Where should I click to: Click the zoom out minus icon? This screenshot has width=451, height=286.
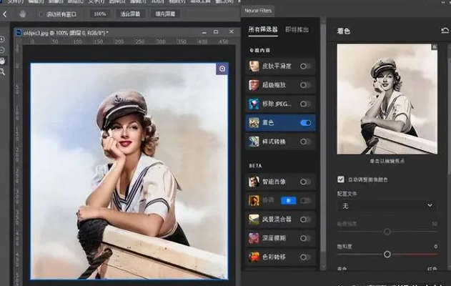click(x=3, y=50)
